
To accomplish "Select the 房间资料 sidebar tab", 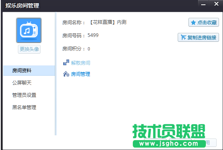I will [x=29, y=71].
